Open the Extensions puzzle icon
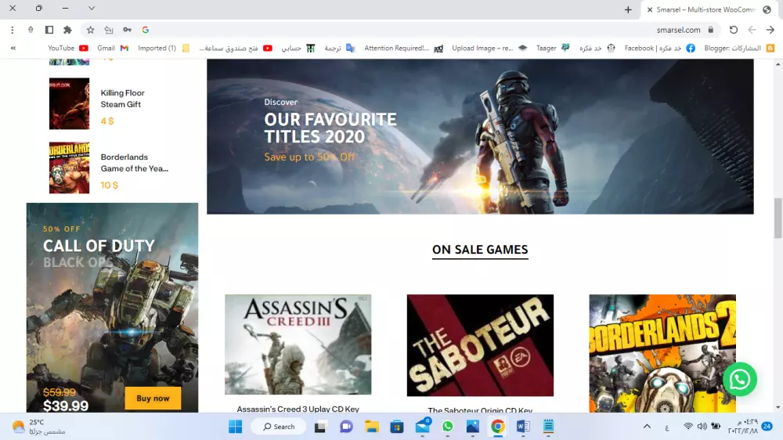 pos(67,30)
